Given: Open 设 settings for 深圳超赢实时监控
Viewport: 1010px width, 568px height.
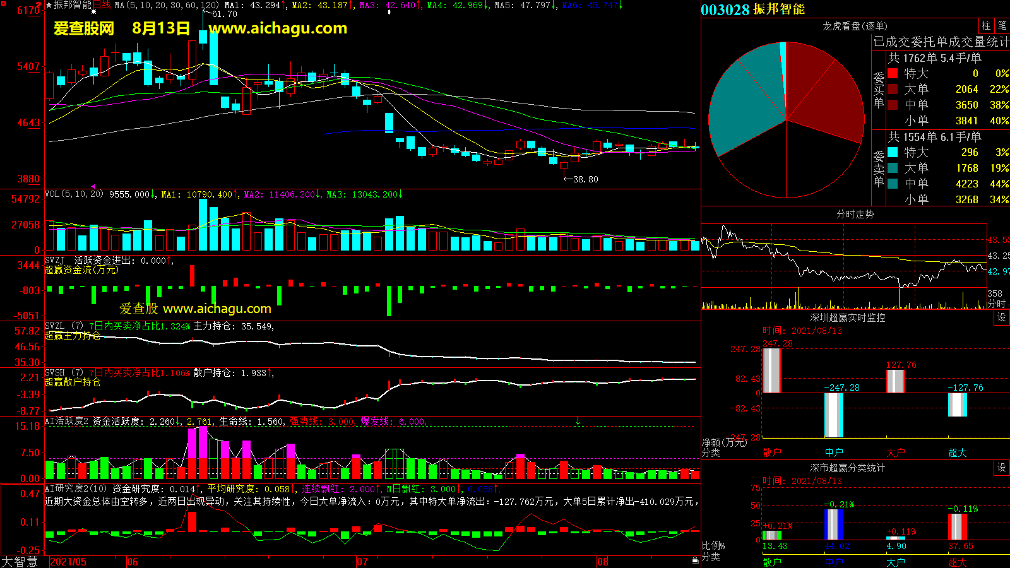Looking at the screenshot, I should pos(1002,317).
